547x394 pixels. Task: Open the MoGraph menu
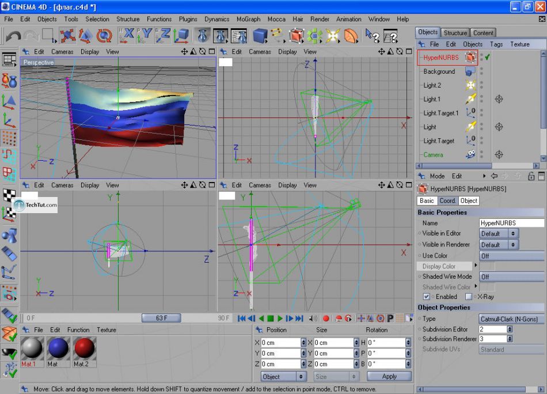point(248,19)
